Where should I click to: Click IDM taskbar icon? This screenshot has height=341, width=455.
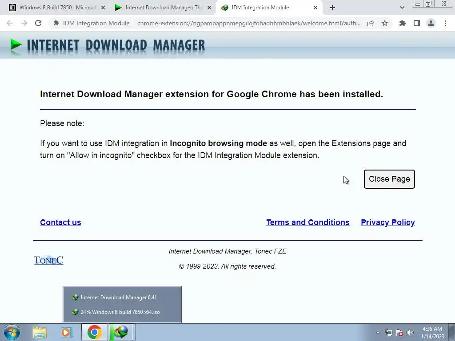point(121,332)
